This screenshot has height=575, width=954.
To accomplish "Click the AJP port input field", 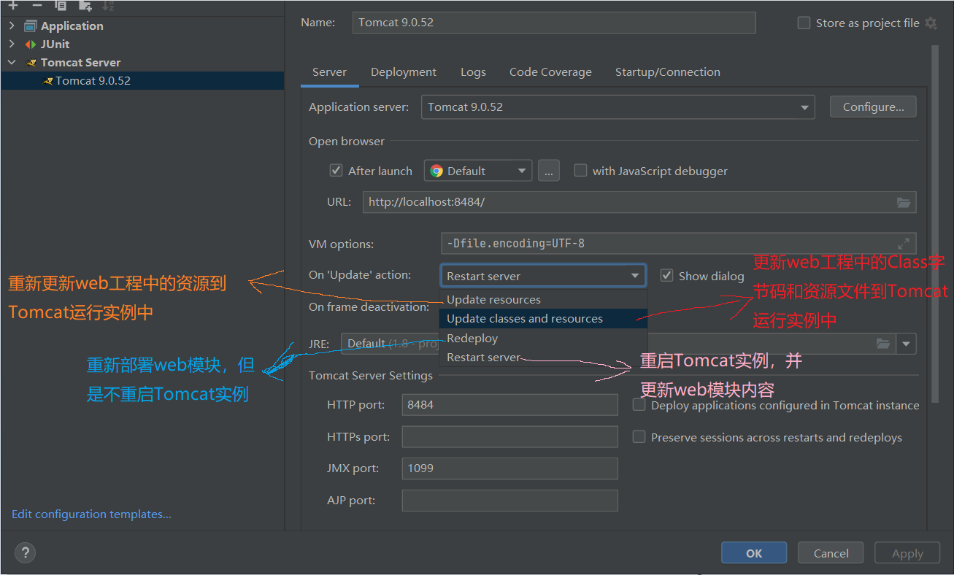I will coord(509,501).
